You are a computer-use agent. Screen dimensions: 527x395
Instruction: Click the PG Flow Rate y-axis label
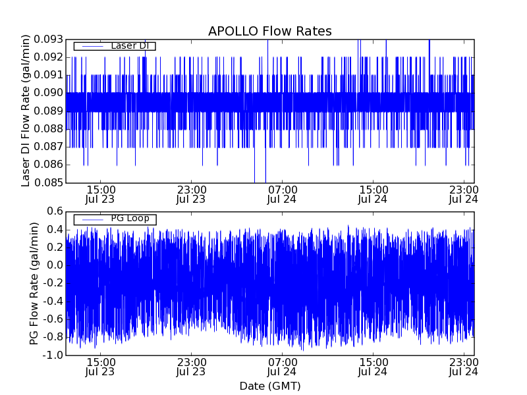(34, 283)
